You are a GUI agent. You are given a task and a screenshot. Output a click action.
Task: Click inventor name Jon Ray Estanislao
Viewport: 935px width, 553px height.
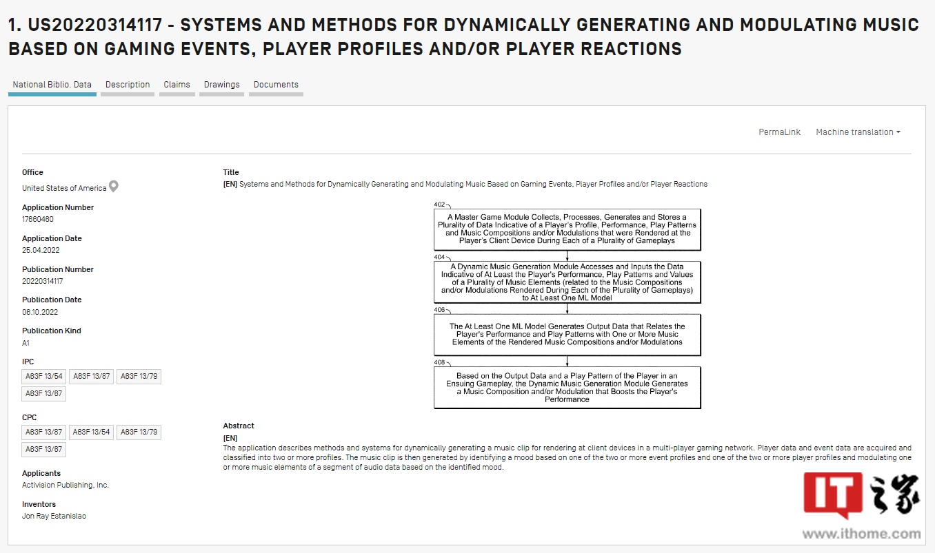pyautogui.click(x=54, y=517)
